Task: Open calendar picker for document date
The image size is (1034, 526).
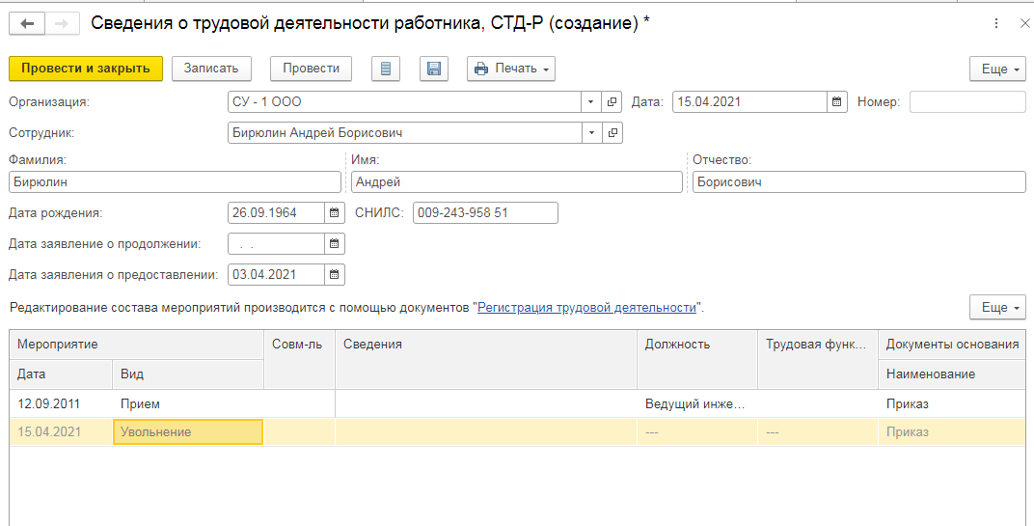Action: tap(837, 102)
